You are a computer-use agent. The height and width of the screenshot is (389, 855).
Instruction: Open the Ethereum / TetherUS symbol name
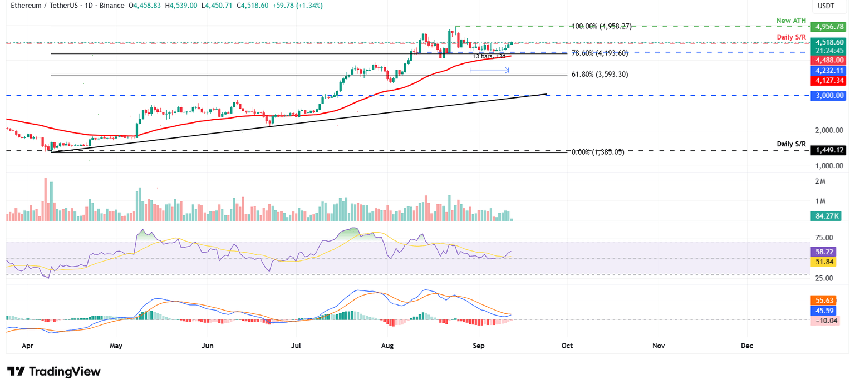coord(45,6)
